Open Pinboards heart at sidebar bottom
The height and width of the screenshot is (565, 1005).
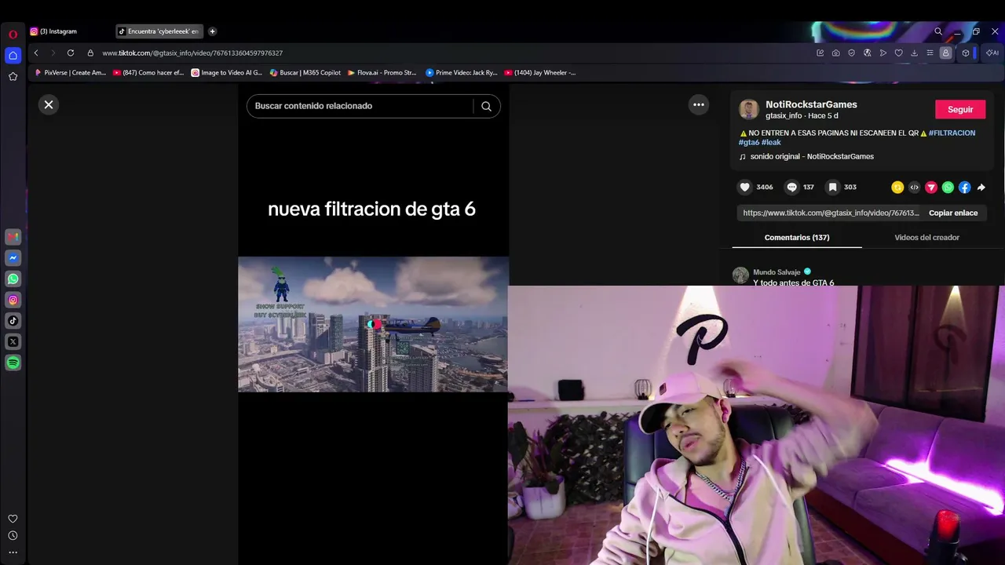coord(13,519)
